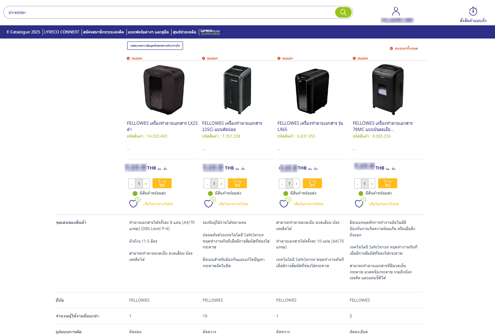This screenshot has height=335, width=495.
Task: Open FELLOWES 78MC product title link
Action: click(x=383, y=126)
